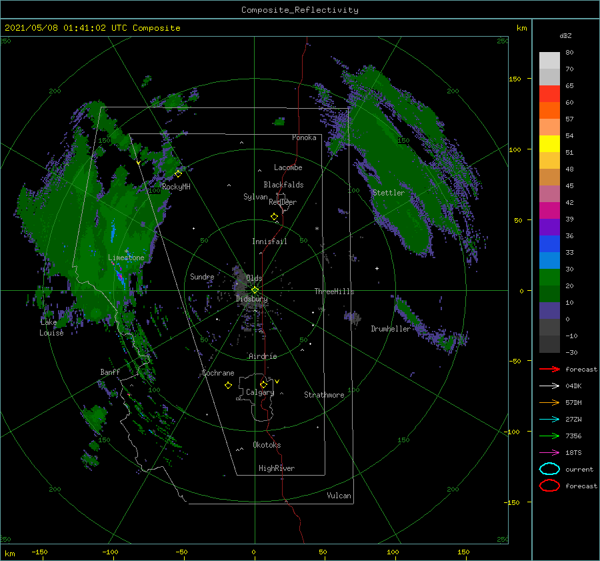
Task: Click the -30 dBZ scale value
Action: pos(571,352)
